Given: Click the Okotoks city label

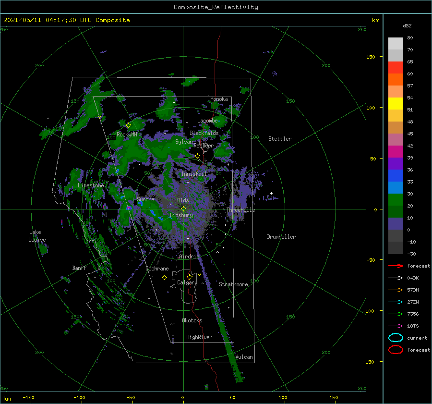Looking at the screenshot, I should [x=192, y=320].
